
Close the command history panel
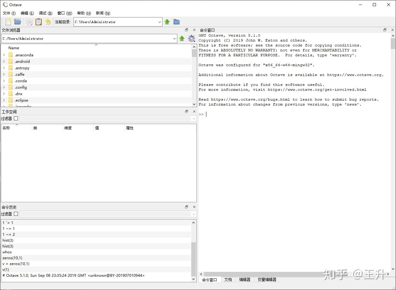194,207
